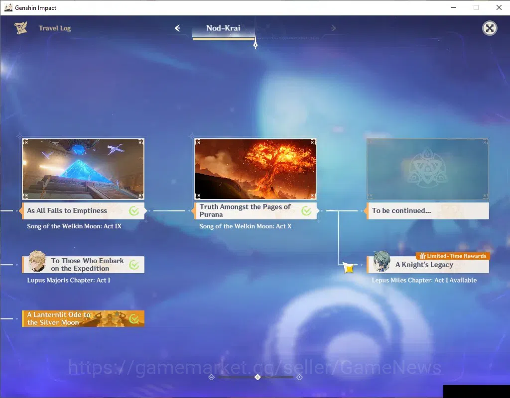Click the Genshin Impact window icon
This screenshot has width=510, height=398.
[x=8, y=7]
